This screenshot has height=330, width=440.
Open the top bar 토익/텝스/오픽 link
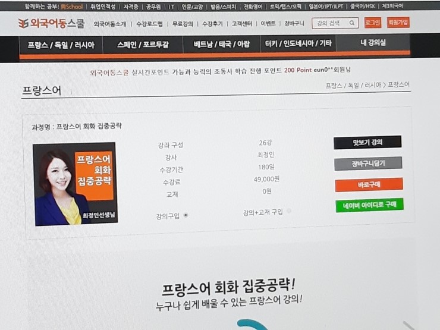[x=285, y=7]
